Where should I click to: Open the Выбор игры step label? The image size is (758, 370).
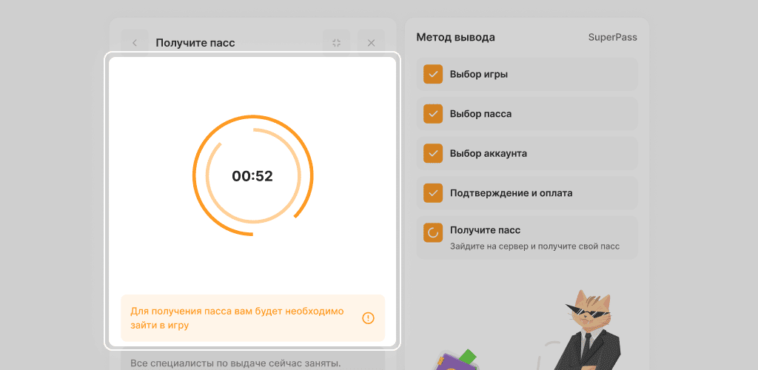[x=478, y=74]
